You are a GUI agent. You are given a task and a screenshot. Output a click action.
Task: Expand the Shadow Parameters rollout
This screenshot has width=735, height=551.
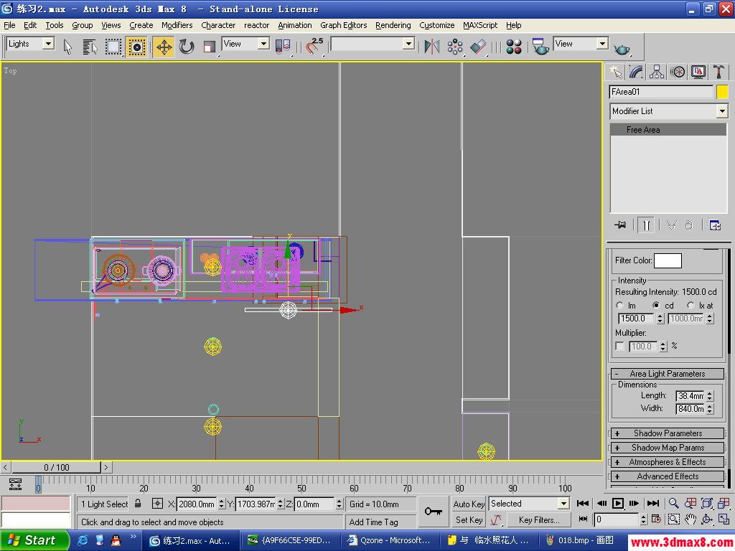click(x=668, y=433)
